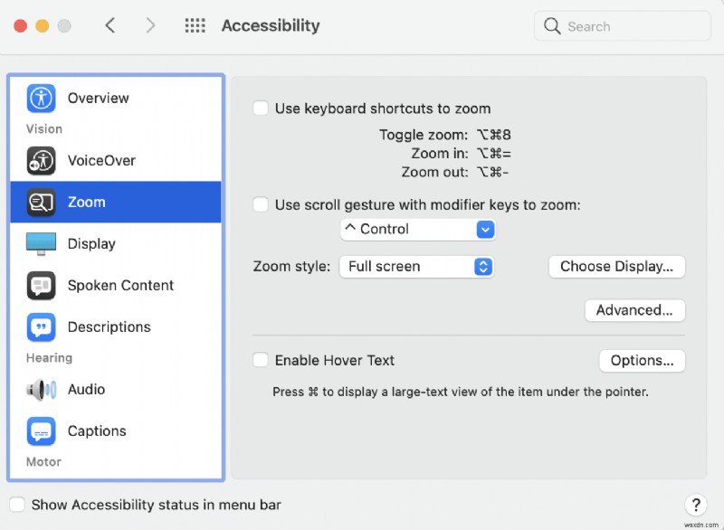Enable keyboard shortcuts to zoom
Viewport: 724px width, 530px height.
coord(261,108)
